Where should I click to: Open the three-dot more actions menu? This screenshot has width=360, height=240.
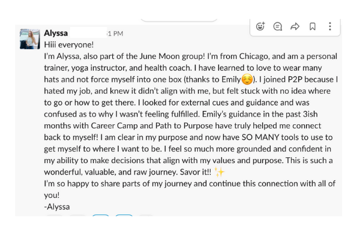pos(329,26)
